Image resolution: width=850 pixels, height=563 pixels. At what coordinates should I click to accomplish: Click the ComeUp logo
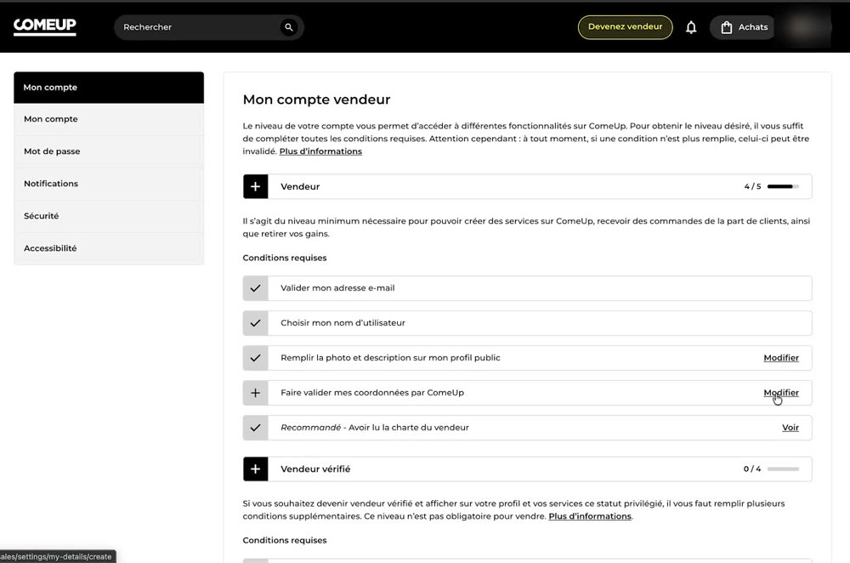(44, 26)
